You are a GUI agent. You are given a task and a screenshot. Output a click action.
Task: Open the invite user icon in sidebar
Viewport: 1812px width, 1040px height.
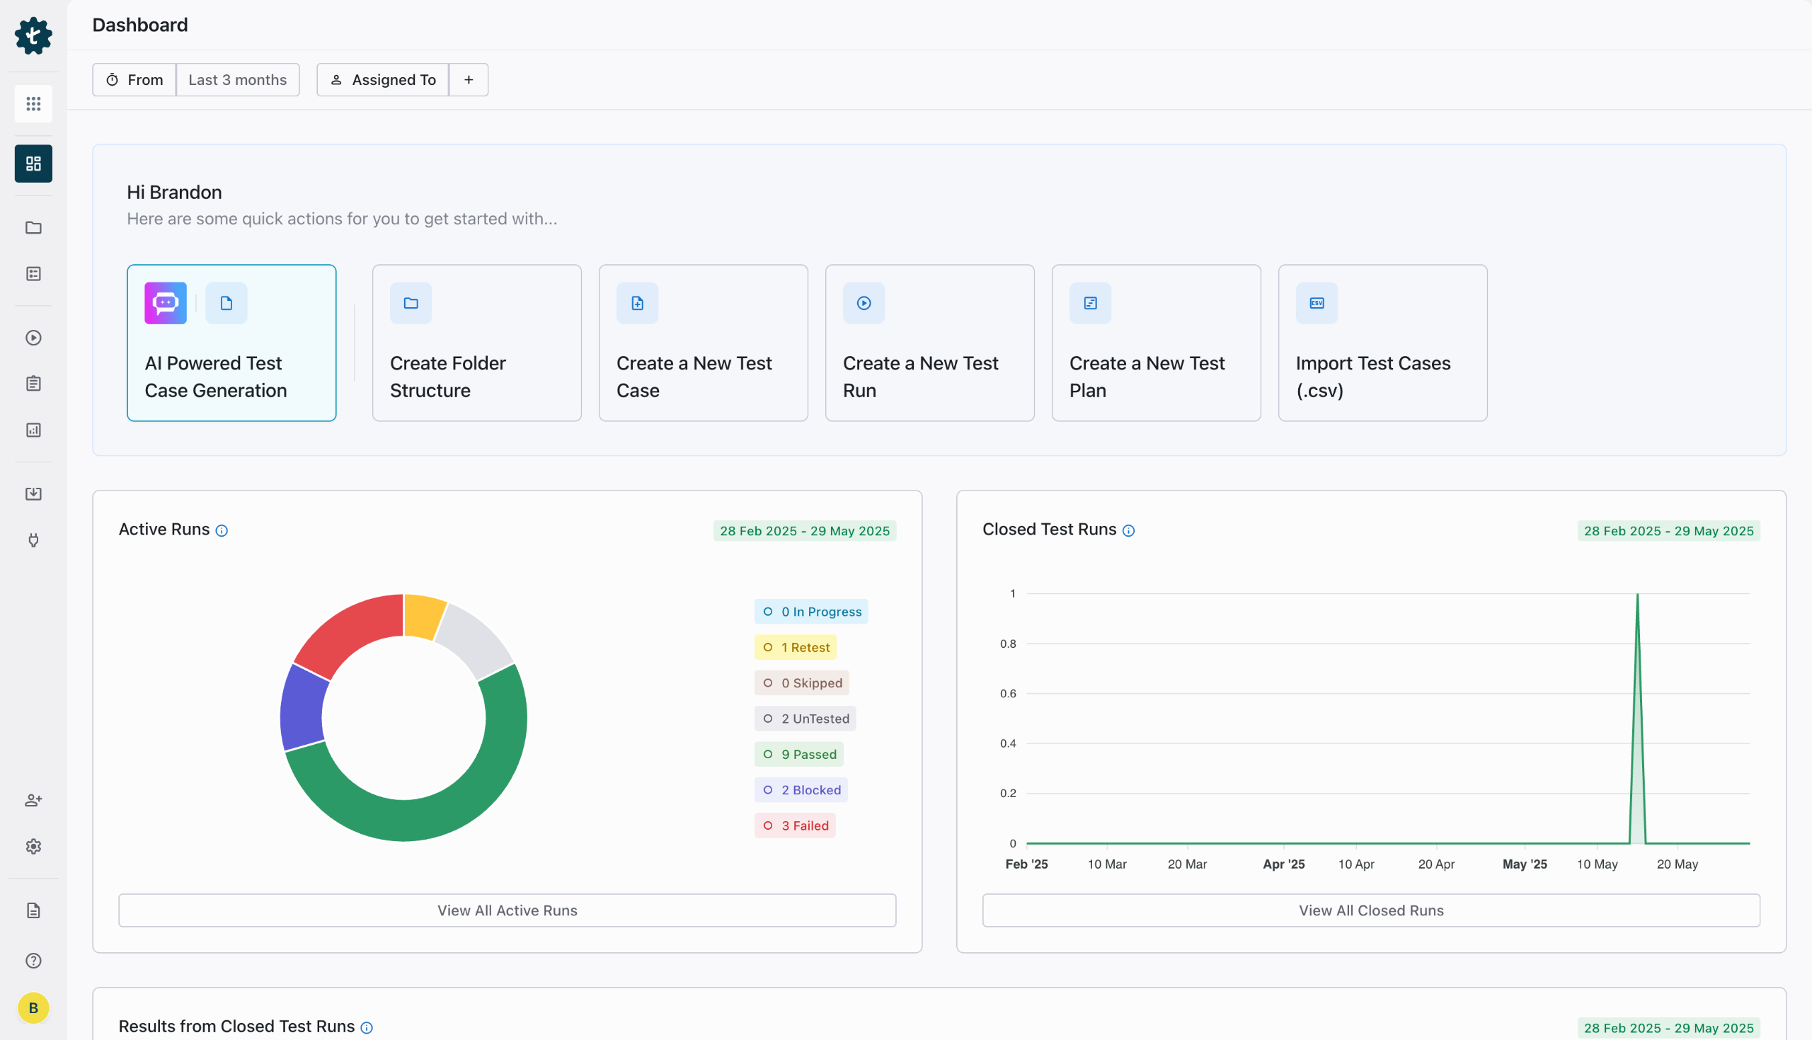(33, 800)
